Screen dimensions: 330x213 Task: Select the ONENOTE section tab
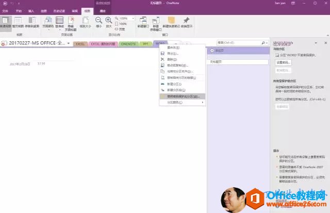click(x=128, y=44)
